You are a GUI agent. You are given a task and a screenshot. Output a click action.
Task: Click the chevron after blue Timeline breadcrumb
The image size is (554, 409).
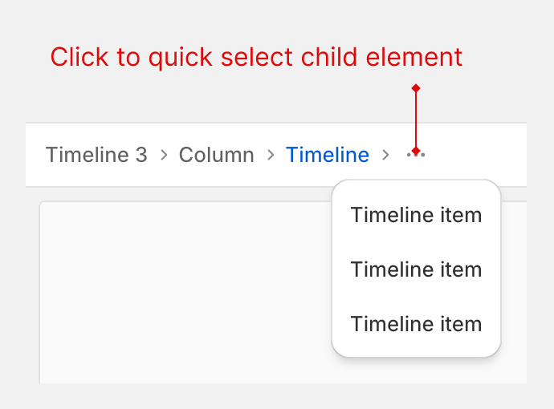[386, 155]
